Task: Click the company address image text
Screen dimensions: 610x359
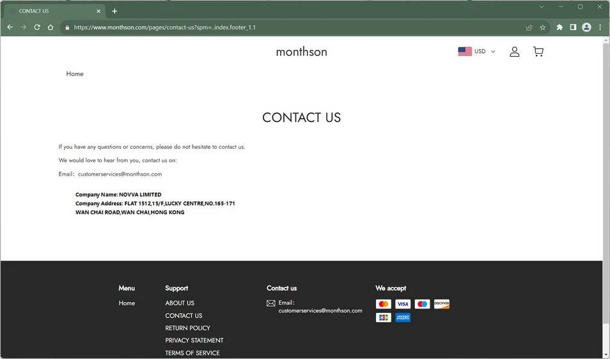Action: click(x=155, y=208)
